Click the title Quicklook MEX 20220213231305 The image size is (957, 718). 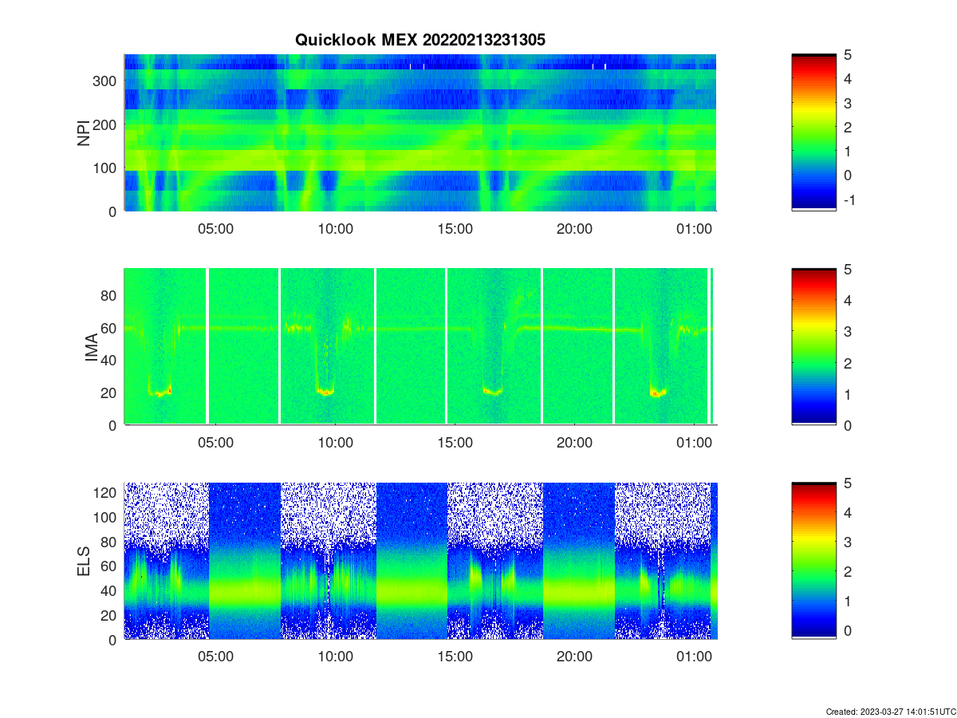[x=420, y=40]
